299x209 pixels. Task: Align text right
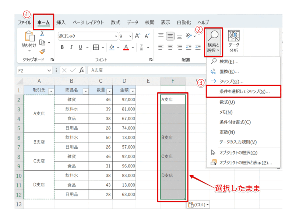[x=179, y=47]
